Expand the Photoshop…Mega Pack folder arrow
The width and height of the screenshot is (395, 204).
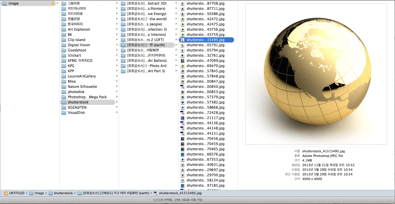[117, 97]
